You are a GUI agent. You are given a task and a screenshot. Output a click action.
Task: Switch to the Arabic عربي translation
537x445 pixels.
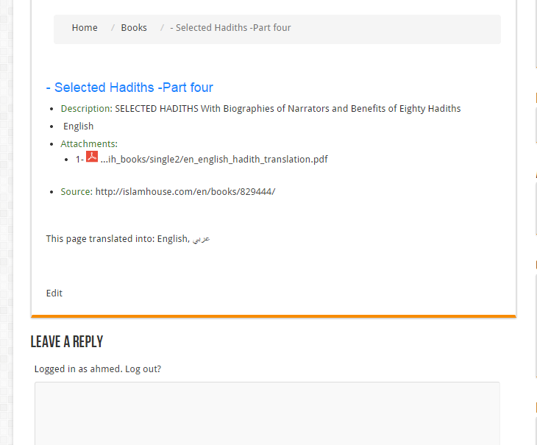pos(201,239)
